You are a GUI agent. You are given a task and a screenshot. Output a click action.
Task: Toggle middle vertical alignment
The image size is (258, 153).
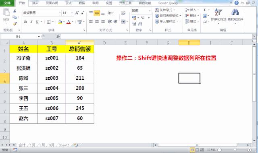(97, 13)
